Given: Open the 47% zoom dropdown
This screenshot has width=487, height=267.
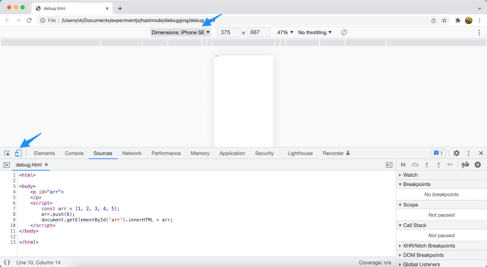Looking at the screenshot, I should (285, 32).
